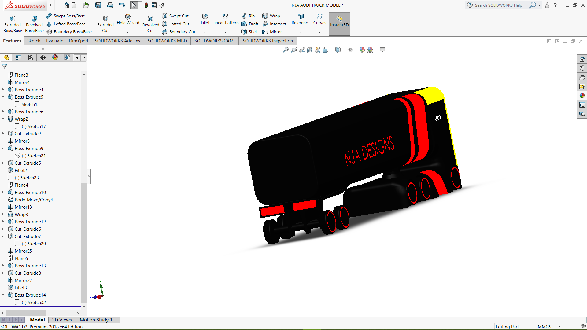Viewport: 587px width, 330px height.
Task: Open the Reference Geometry dropdown
Action: 301,32
